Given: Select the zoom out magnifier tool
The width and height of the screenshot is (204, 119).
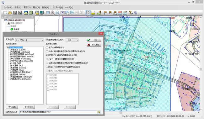Looking at the screenshot, I should tap(57, 13).
